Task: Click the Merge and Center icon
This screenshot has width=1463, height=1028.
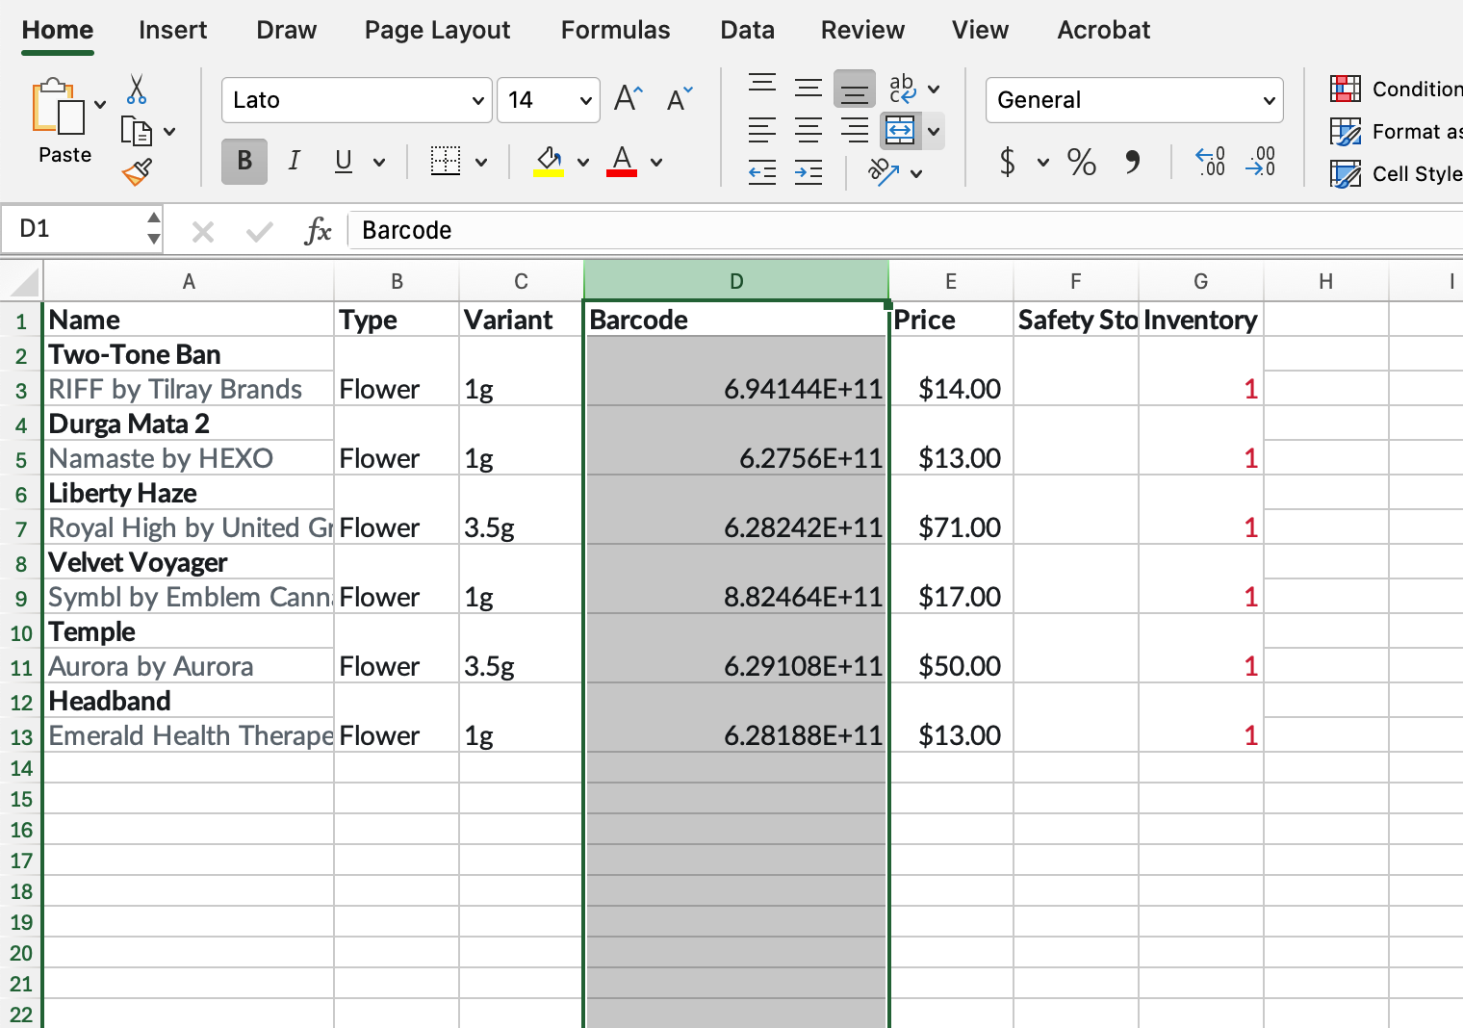Action: click(x=901, y=130)
